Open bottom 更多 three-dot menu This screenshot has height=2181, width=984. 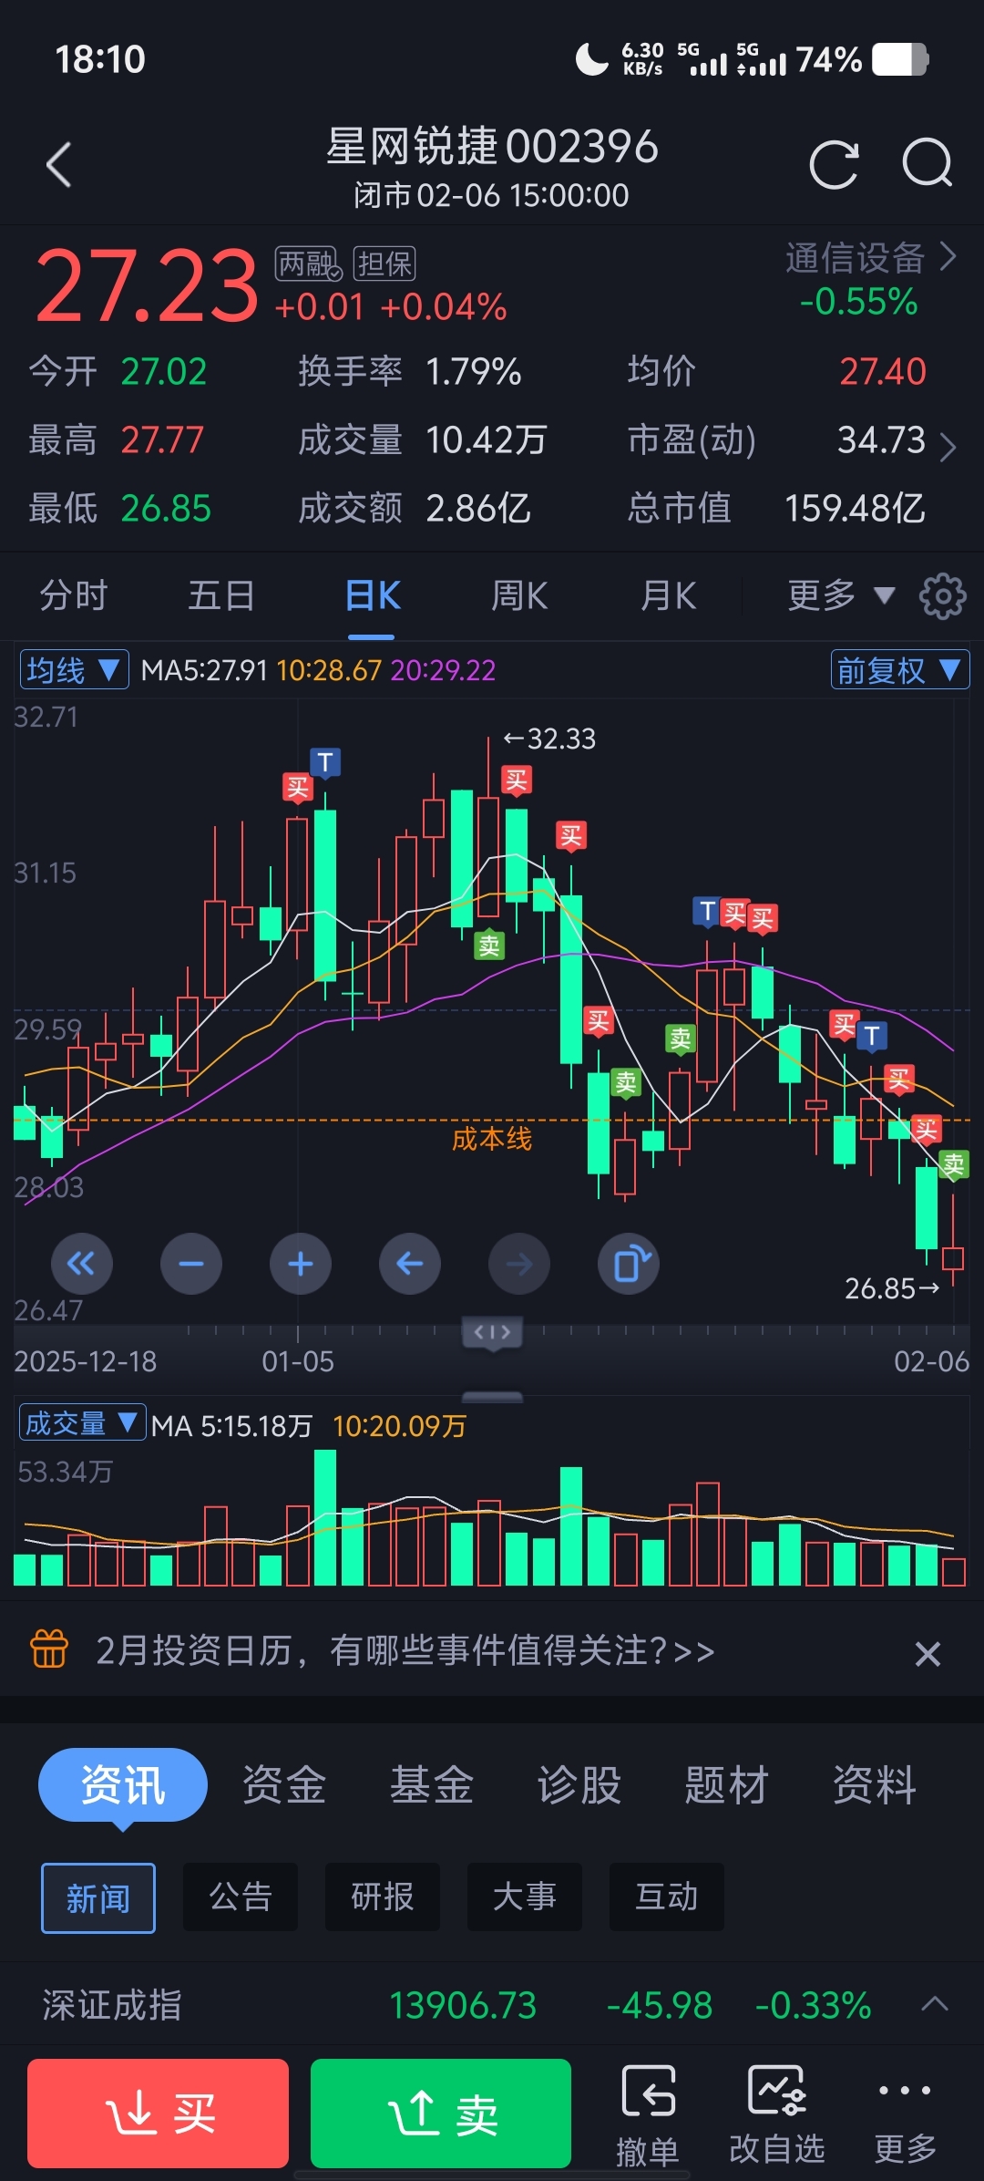click(x=905, y=2115)
